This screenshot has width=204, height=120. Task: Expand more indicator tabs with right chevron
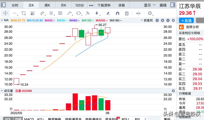(x=145, y=119)
